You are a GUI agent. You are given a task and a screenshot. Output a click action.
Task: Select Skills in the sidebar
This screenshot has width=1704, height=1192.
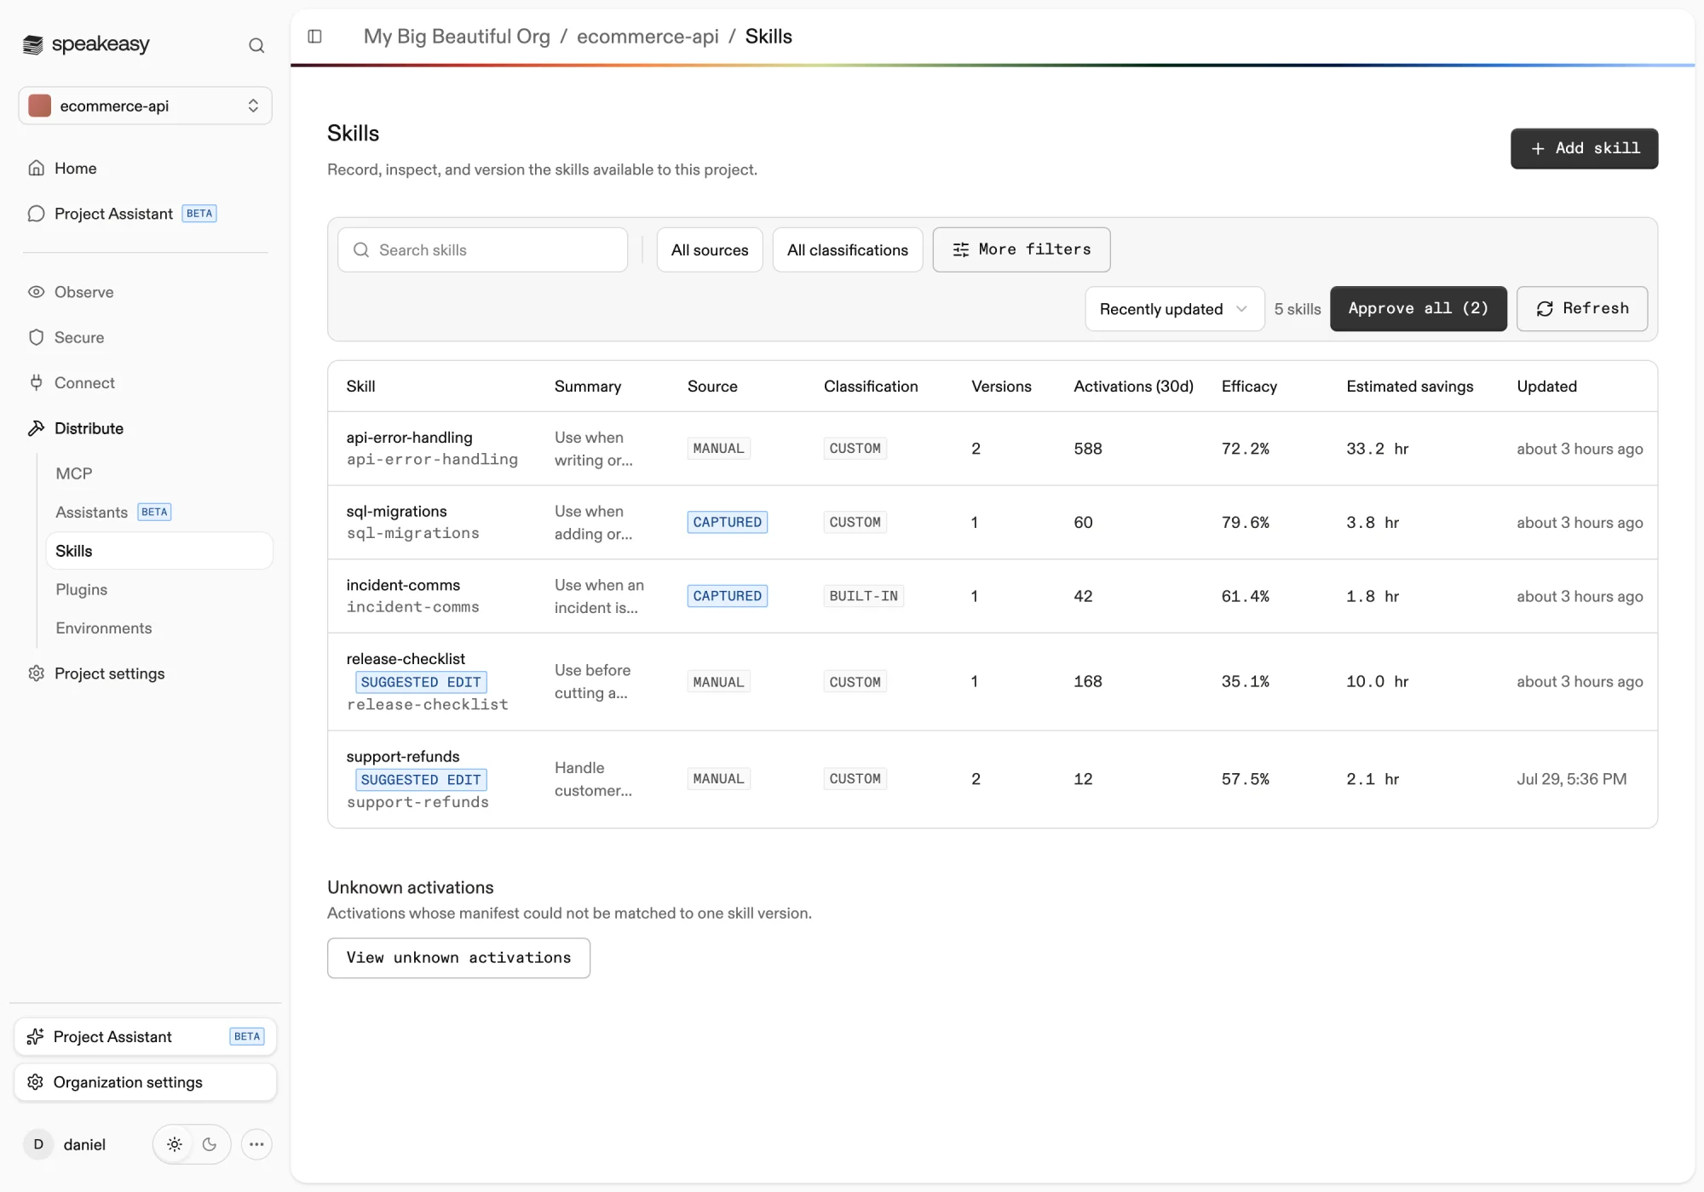pos(159,551)
